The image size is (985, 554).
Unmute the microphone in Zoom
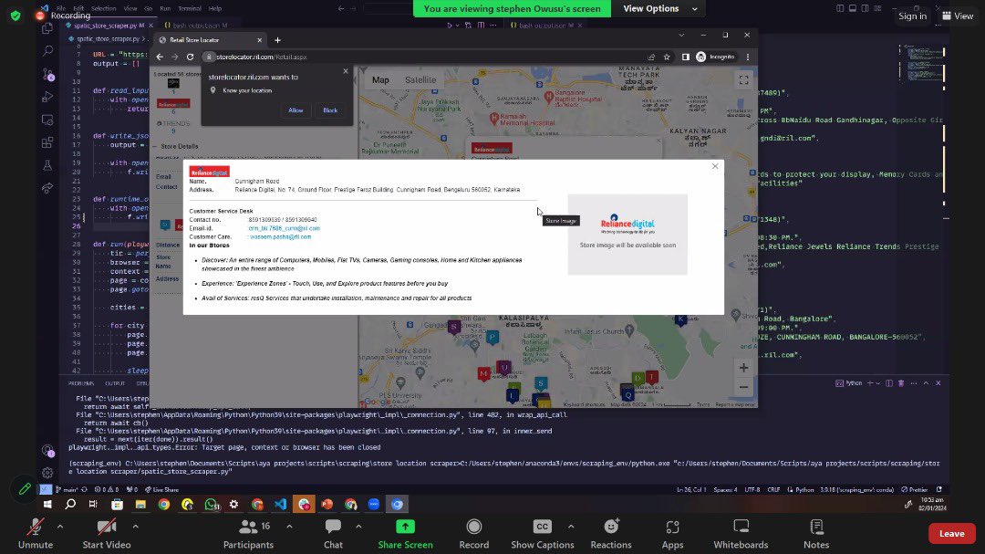click(x=36, y=534)
